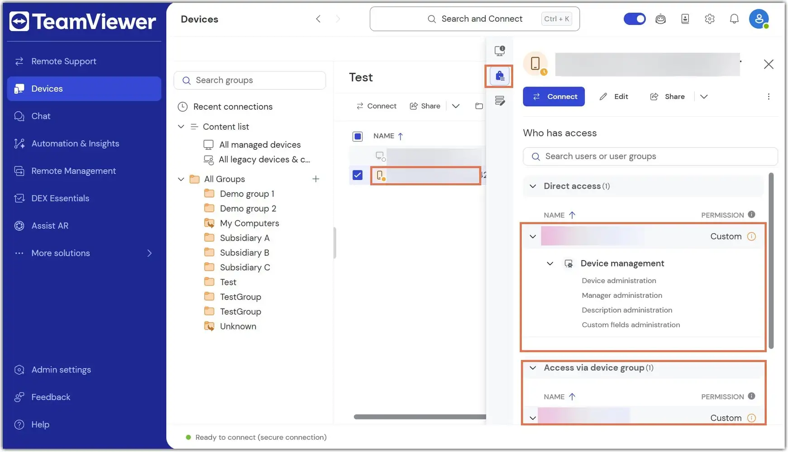788x452 pixels.
Task: Click Share in the Test group toolbar
Action: [425, 106]
